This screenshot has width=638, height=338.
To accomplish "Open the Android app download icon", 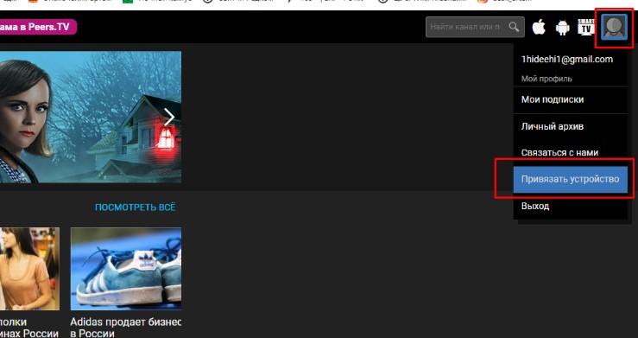I will (x=563, y=28).
